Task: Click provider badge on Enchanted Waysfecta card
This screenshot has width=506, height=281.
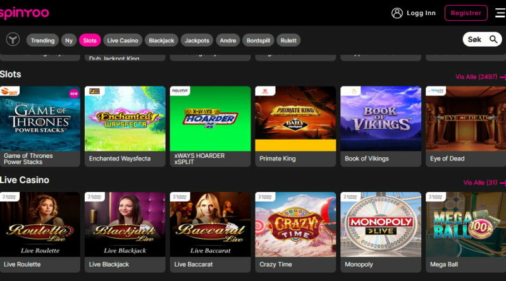Action: (x=94, y=91)
